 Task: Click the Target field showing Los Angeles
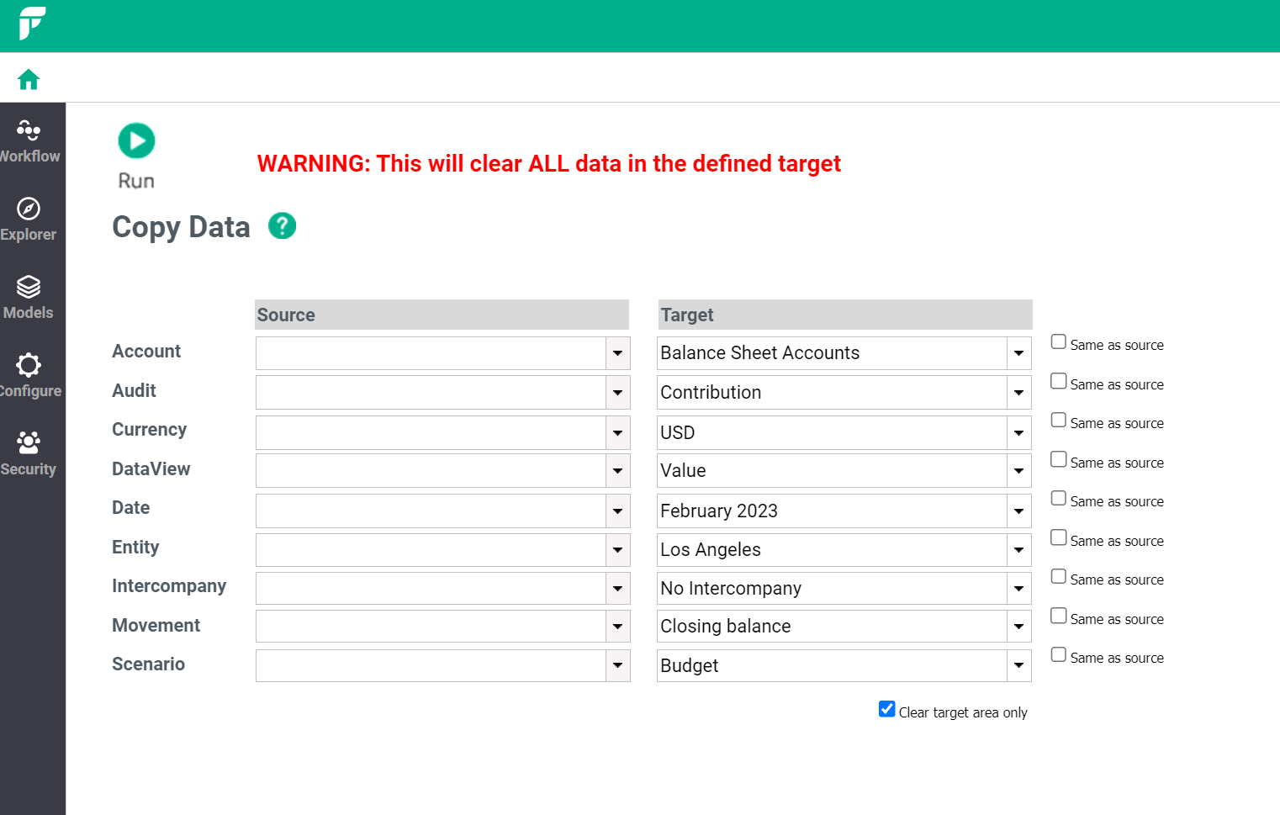pyautogui.click(x=832, y=550)
